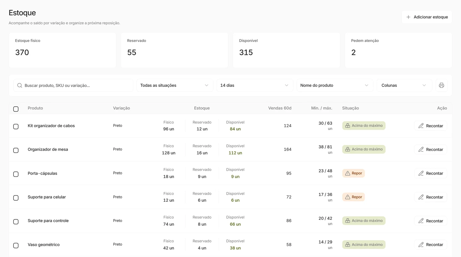The height and width of the screenshot is (257, 461).
Task: Open the Todas as situações dropdown
Action: (x=175, y=85)
